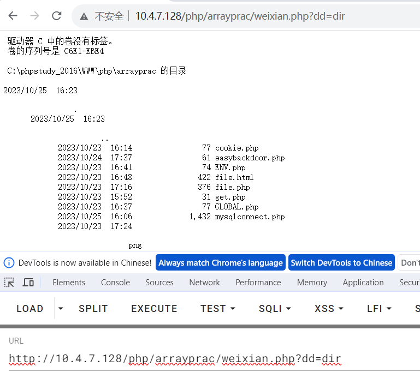Select the mysqlconnect.php file name
Image resolution: width=420 pixels, height=378 pixels.
[x=250, y=217]
